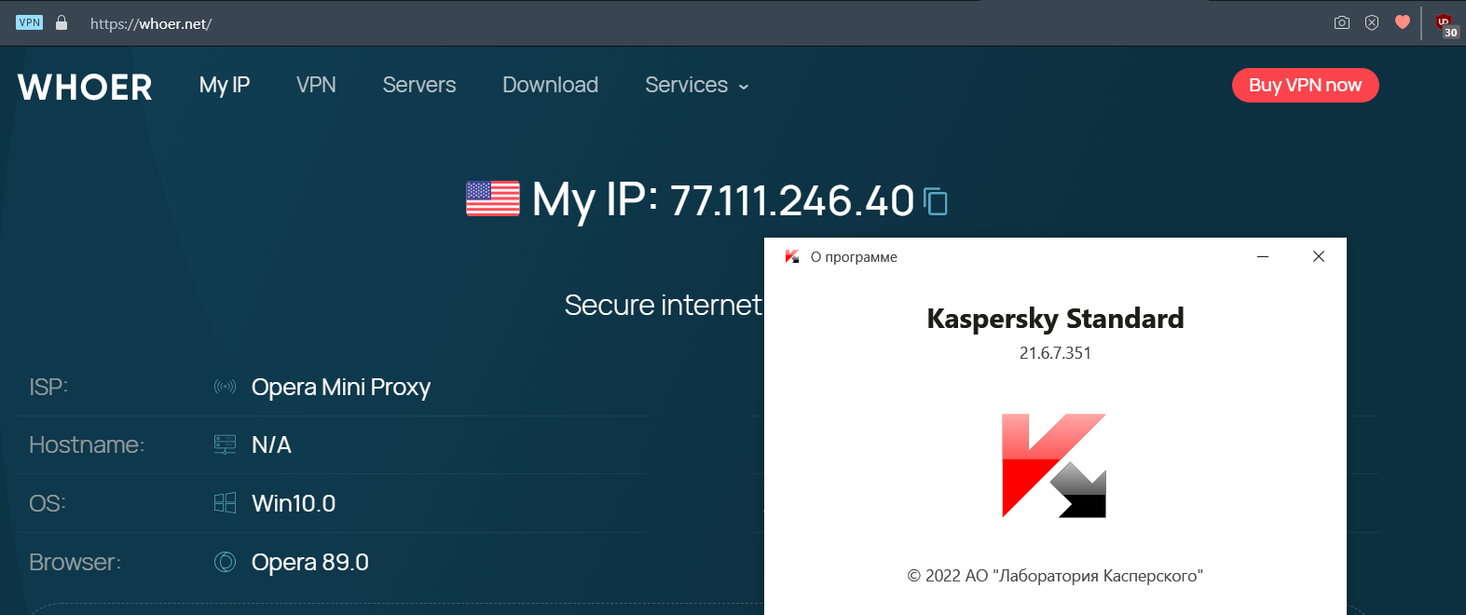Click the Buy VPN now button
1466x615 pixels.
click(x=1305, y=85)
